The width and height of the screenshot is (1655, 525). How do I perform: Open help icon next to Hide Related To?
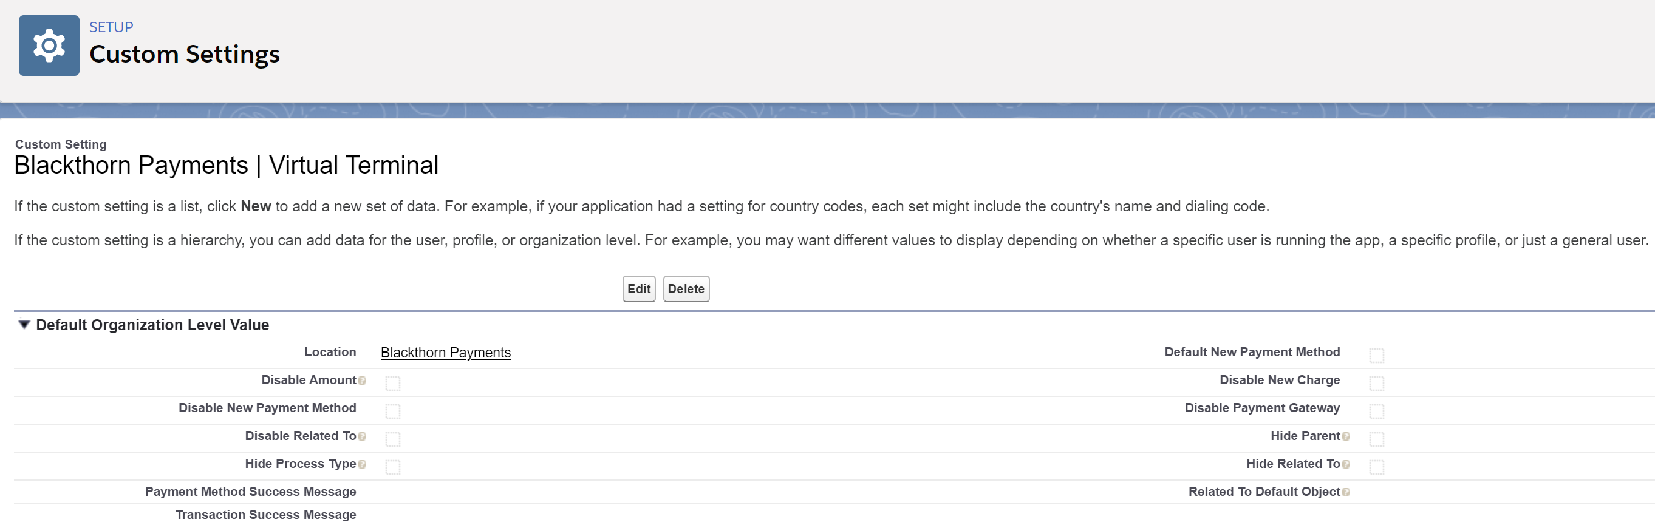(x=1346, y=464)
